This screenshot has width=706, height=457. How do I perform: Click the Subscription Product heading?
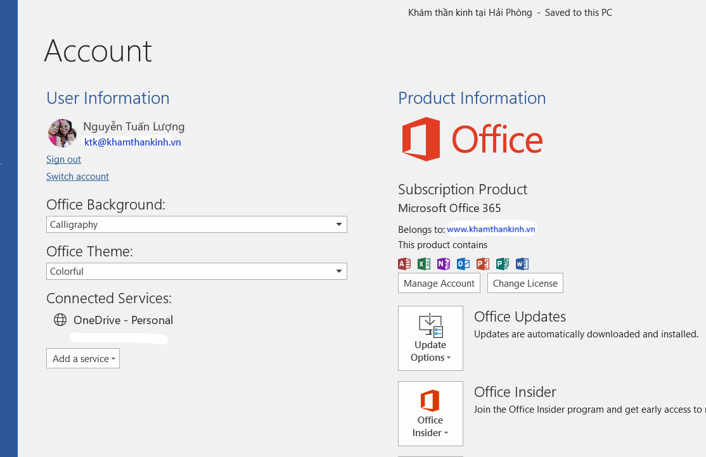463,190
